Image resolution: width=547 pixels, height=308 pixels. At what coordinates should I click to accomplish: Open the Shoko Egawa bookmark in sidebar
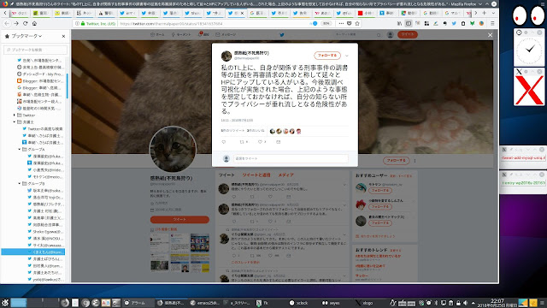coord(45,232)
